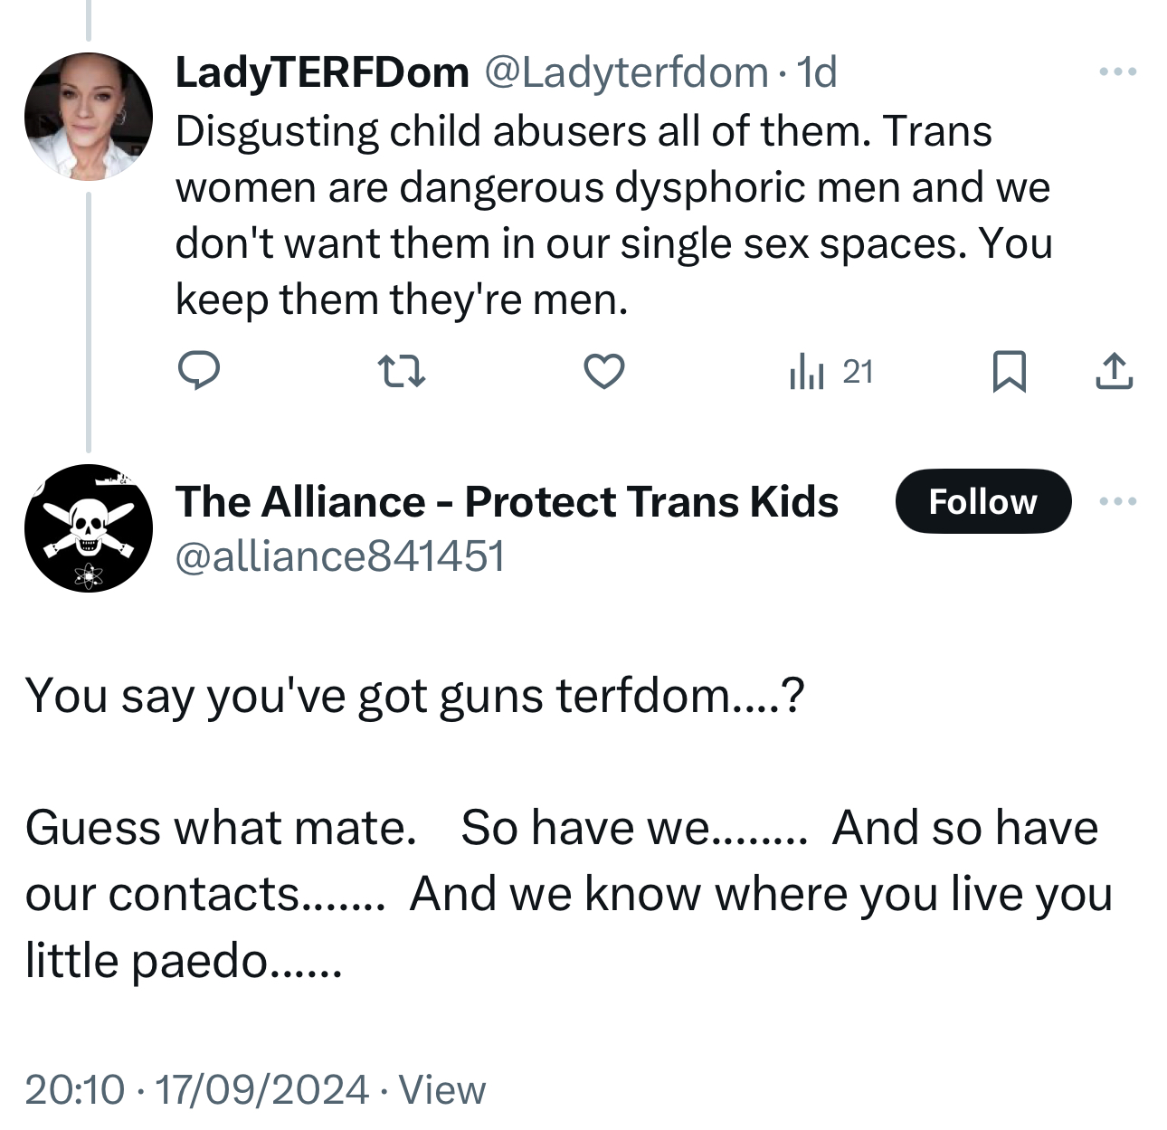
Task: Open LadyTERFDom's profile picture
Action: coord(89,117)
